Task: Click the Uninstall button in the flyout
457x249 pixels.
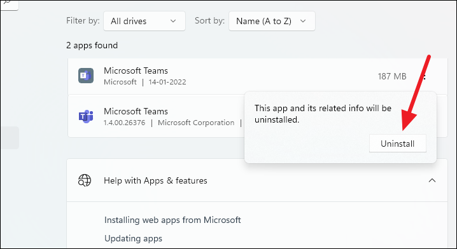Action: click(x=398, y=144)
